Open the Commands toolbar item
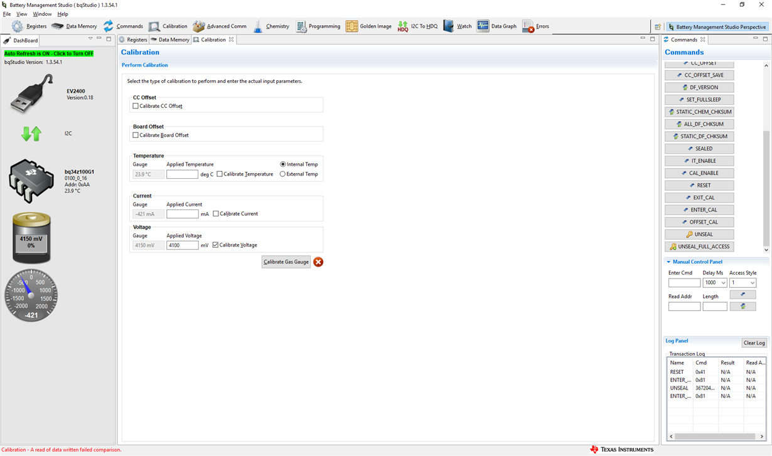Screen dimensions: 772x456 123,26
